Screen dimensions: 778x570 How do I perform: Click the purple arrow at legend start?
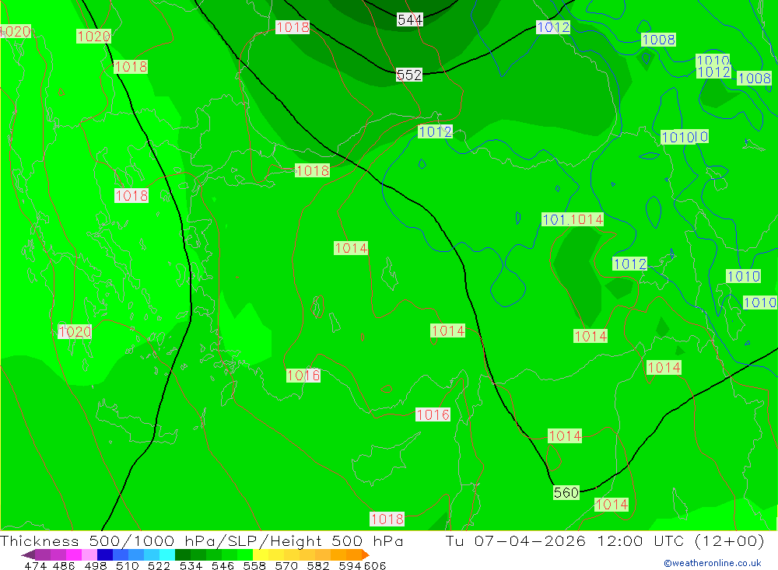[28, 554]
